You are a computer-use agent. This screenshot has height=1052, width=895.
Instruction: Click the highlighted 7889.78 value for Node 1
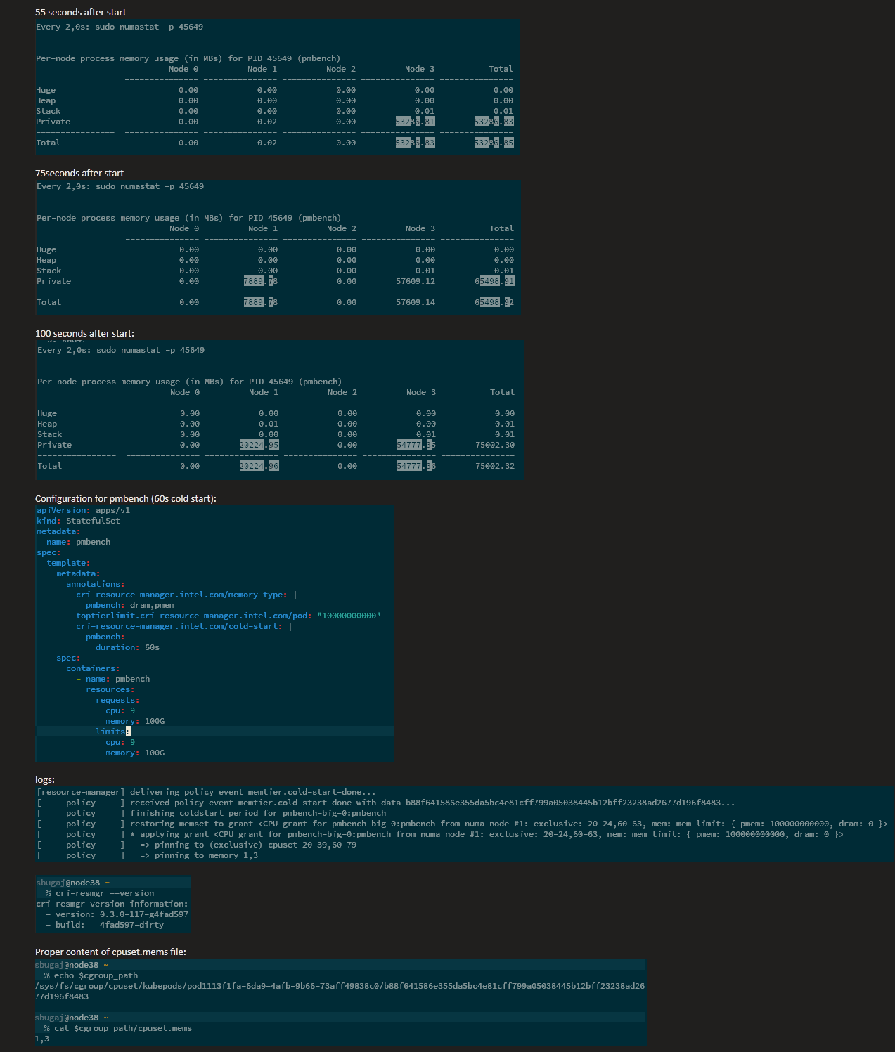click(x=258, y=280)
